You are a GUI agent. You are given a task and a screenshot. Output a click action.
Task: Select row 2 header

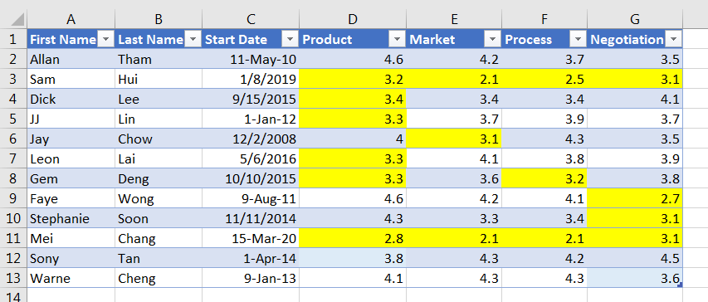13,59
